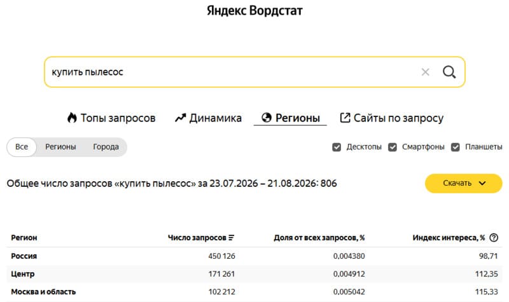The image size is (509, 302).
Task: Select the Регионы filter segment
Action: (60, 147)
